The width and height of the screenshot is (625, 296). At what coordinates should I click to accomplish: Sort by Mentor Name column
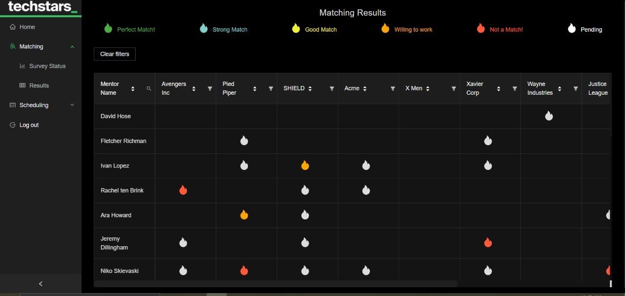pos(133,88)
